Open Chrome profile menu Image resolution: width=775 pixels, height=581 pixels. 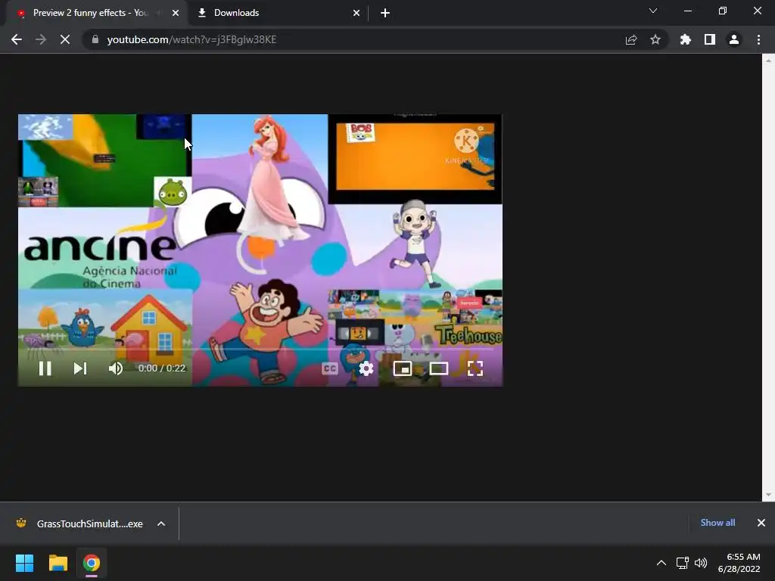734,39
